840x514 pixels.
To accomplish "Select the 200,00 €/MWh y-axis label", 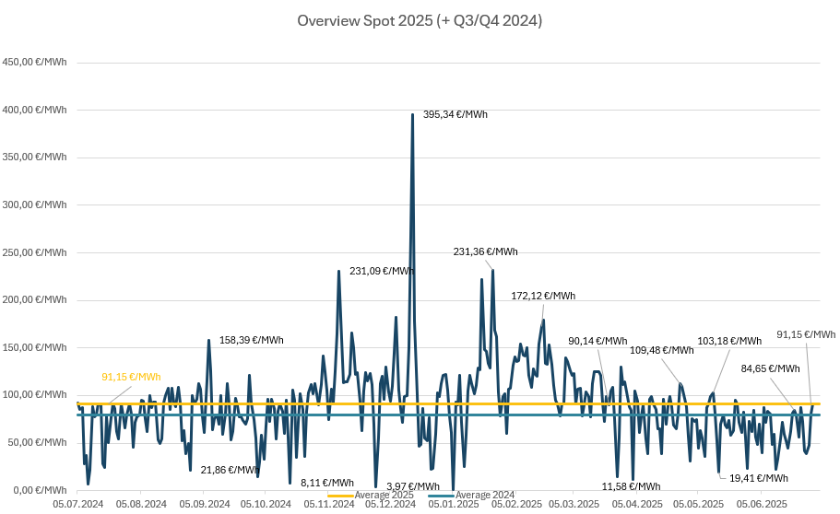I will click(x=35, y=300).
